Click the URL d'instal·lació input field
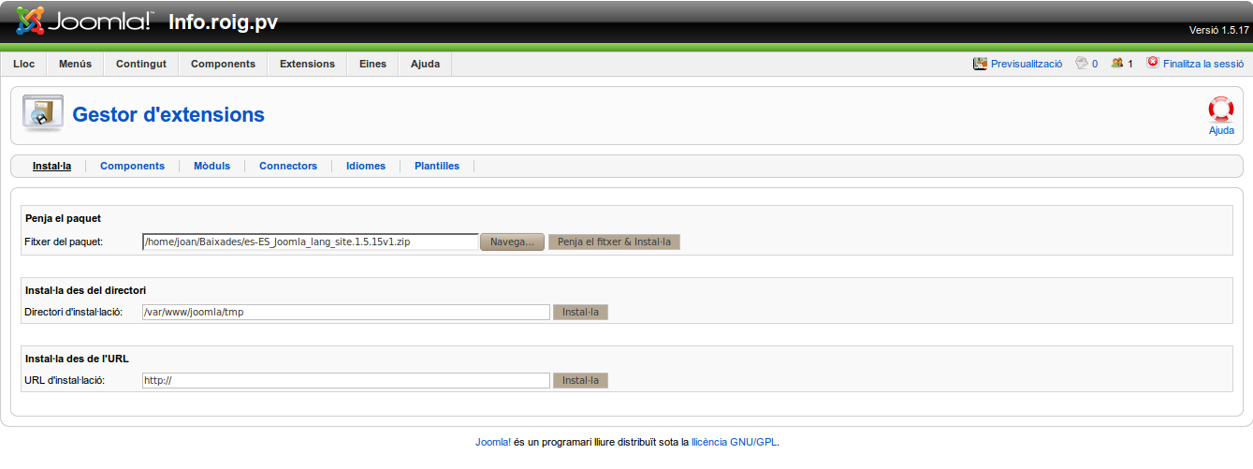Image resolution: width=1253 pixels, height=469 pixels. pos(346,380)
